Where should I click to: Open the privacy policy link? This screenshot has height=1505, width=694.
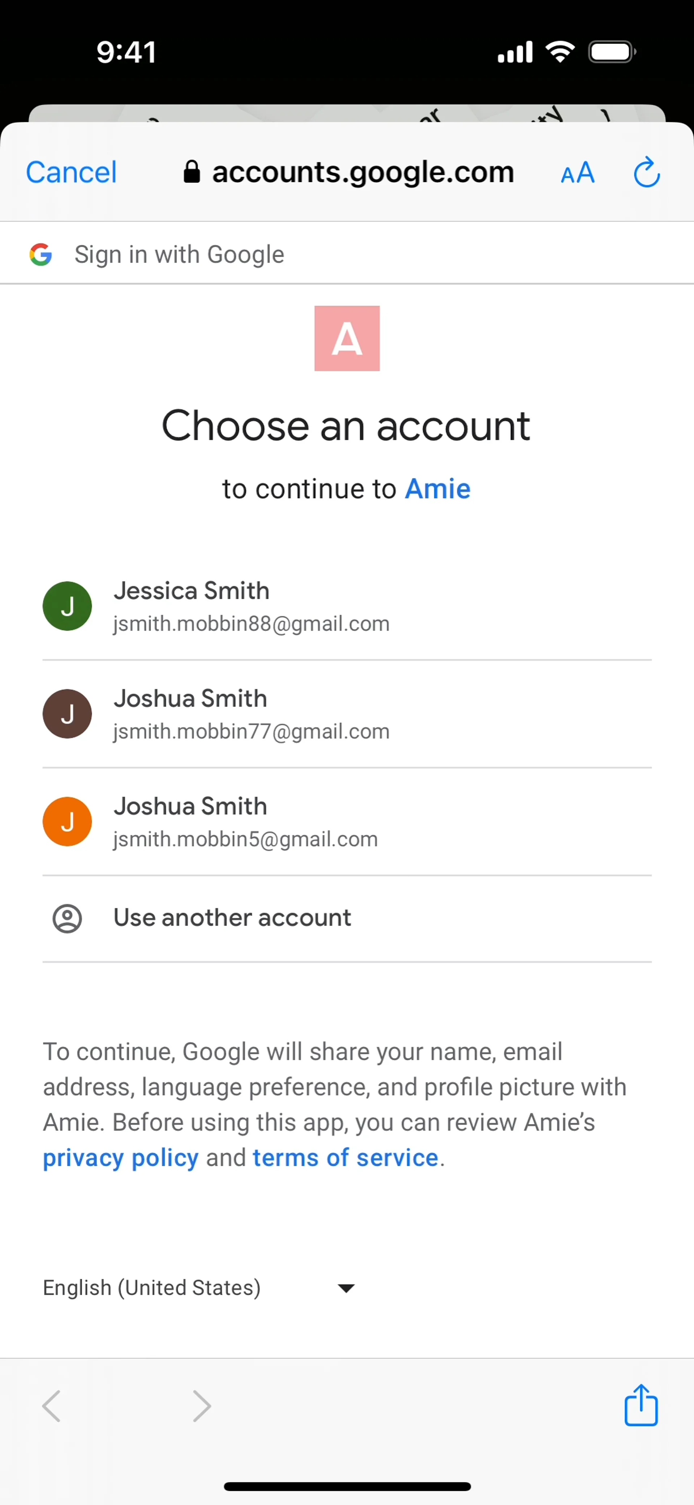[x=120, y=1157]
